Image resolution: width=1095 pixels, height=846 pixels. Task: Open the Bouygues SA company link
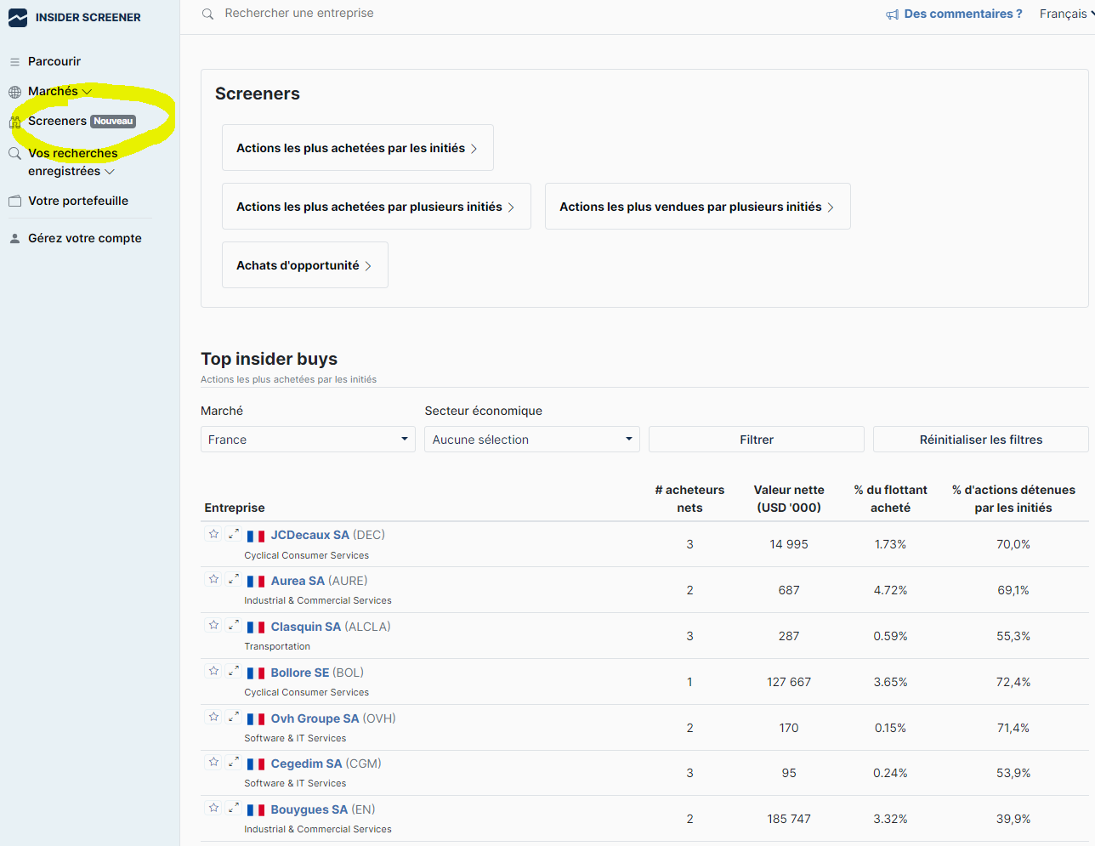pyautogui.click(x=309, y=809)
